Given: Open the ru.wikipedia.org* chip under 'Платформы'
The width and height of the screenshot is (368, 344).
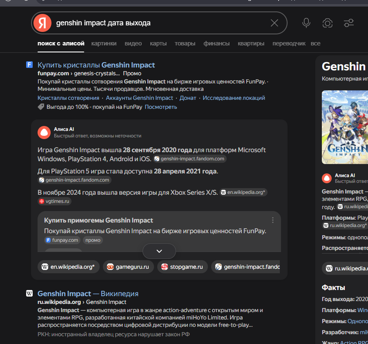Looking at the screenshot, I should [345, 225].
